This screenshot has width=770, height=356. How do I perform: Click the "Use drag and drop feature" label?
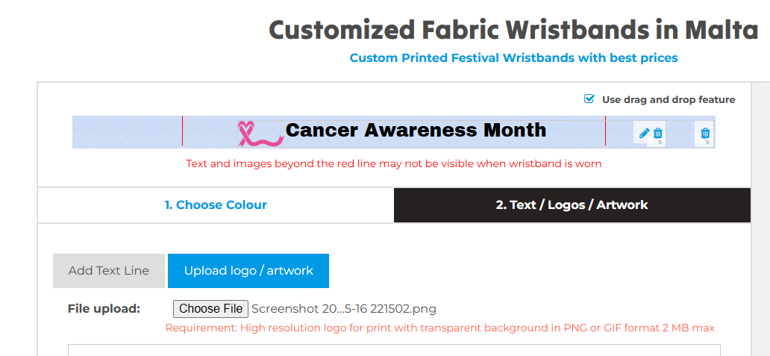coord(668,100)
